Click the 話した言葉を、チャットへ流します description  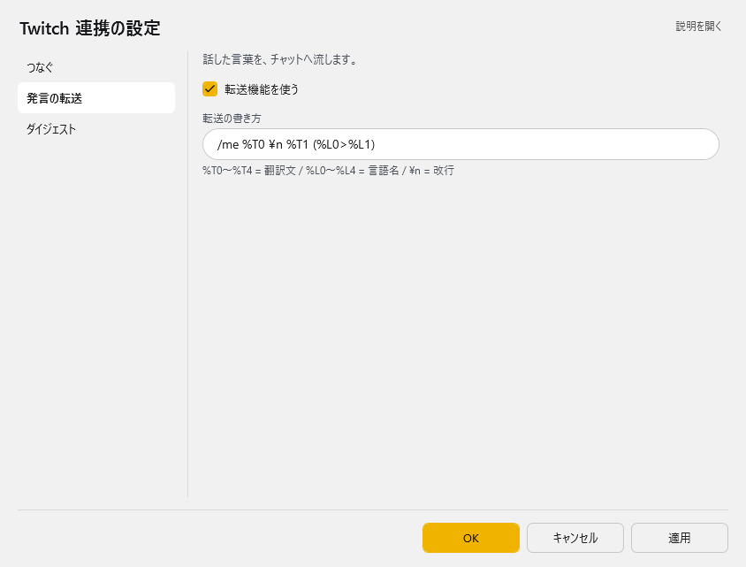click(279, 59)
